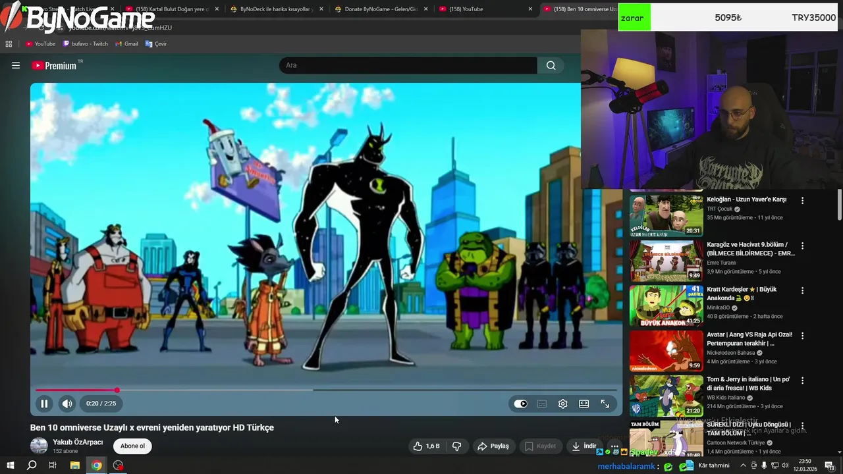
Task: Subscribe with the 'Abone ol' button
Action: 132,446
